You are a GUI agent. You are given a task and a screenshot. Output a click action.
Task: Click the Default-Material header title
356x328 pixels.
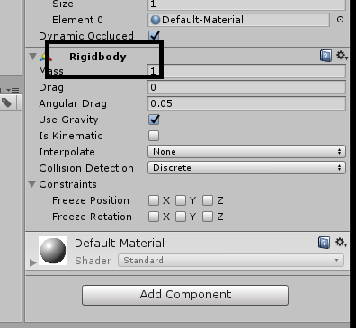coord(120,243)
